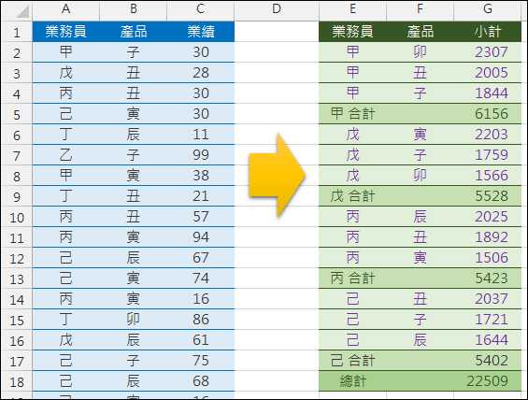The width and height of the screenshot is (528, 400).
Task: Select cell with value 86 in row 15
Action: 201,320
